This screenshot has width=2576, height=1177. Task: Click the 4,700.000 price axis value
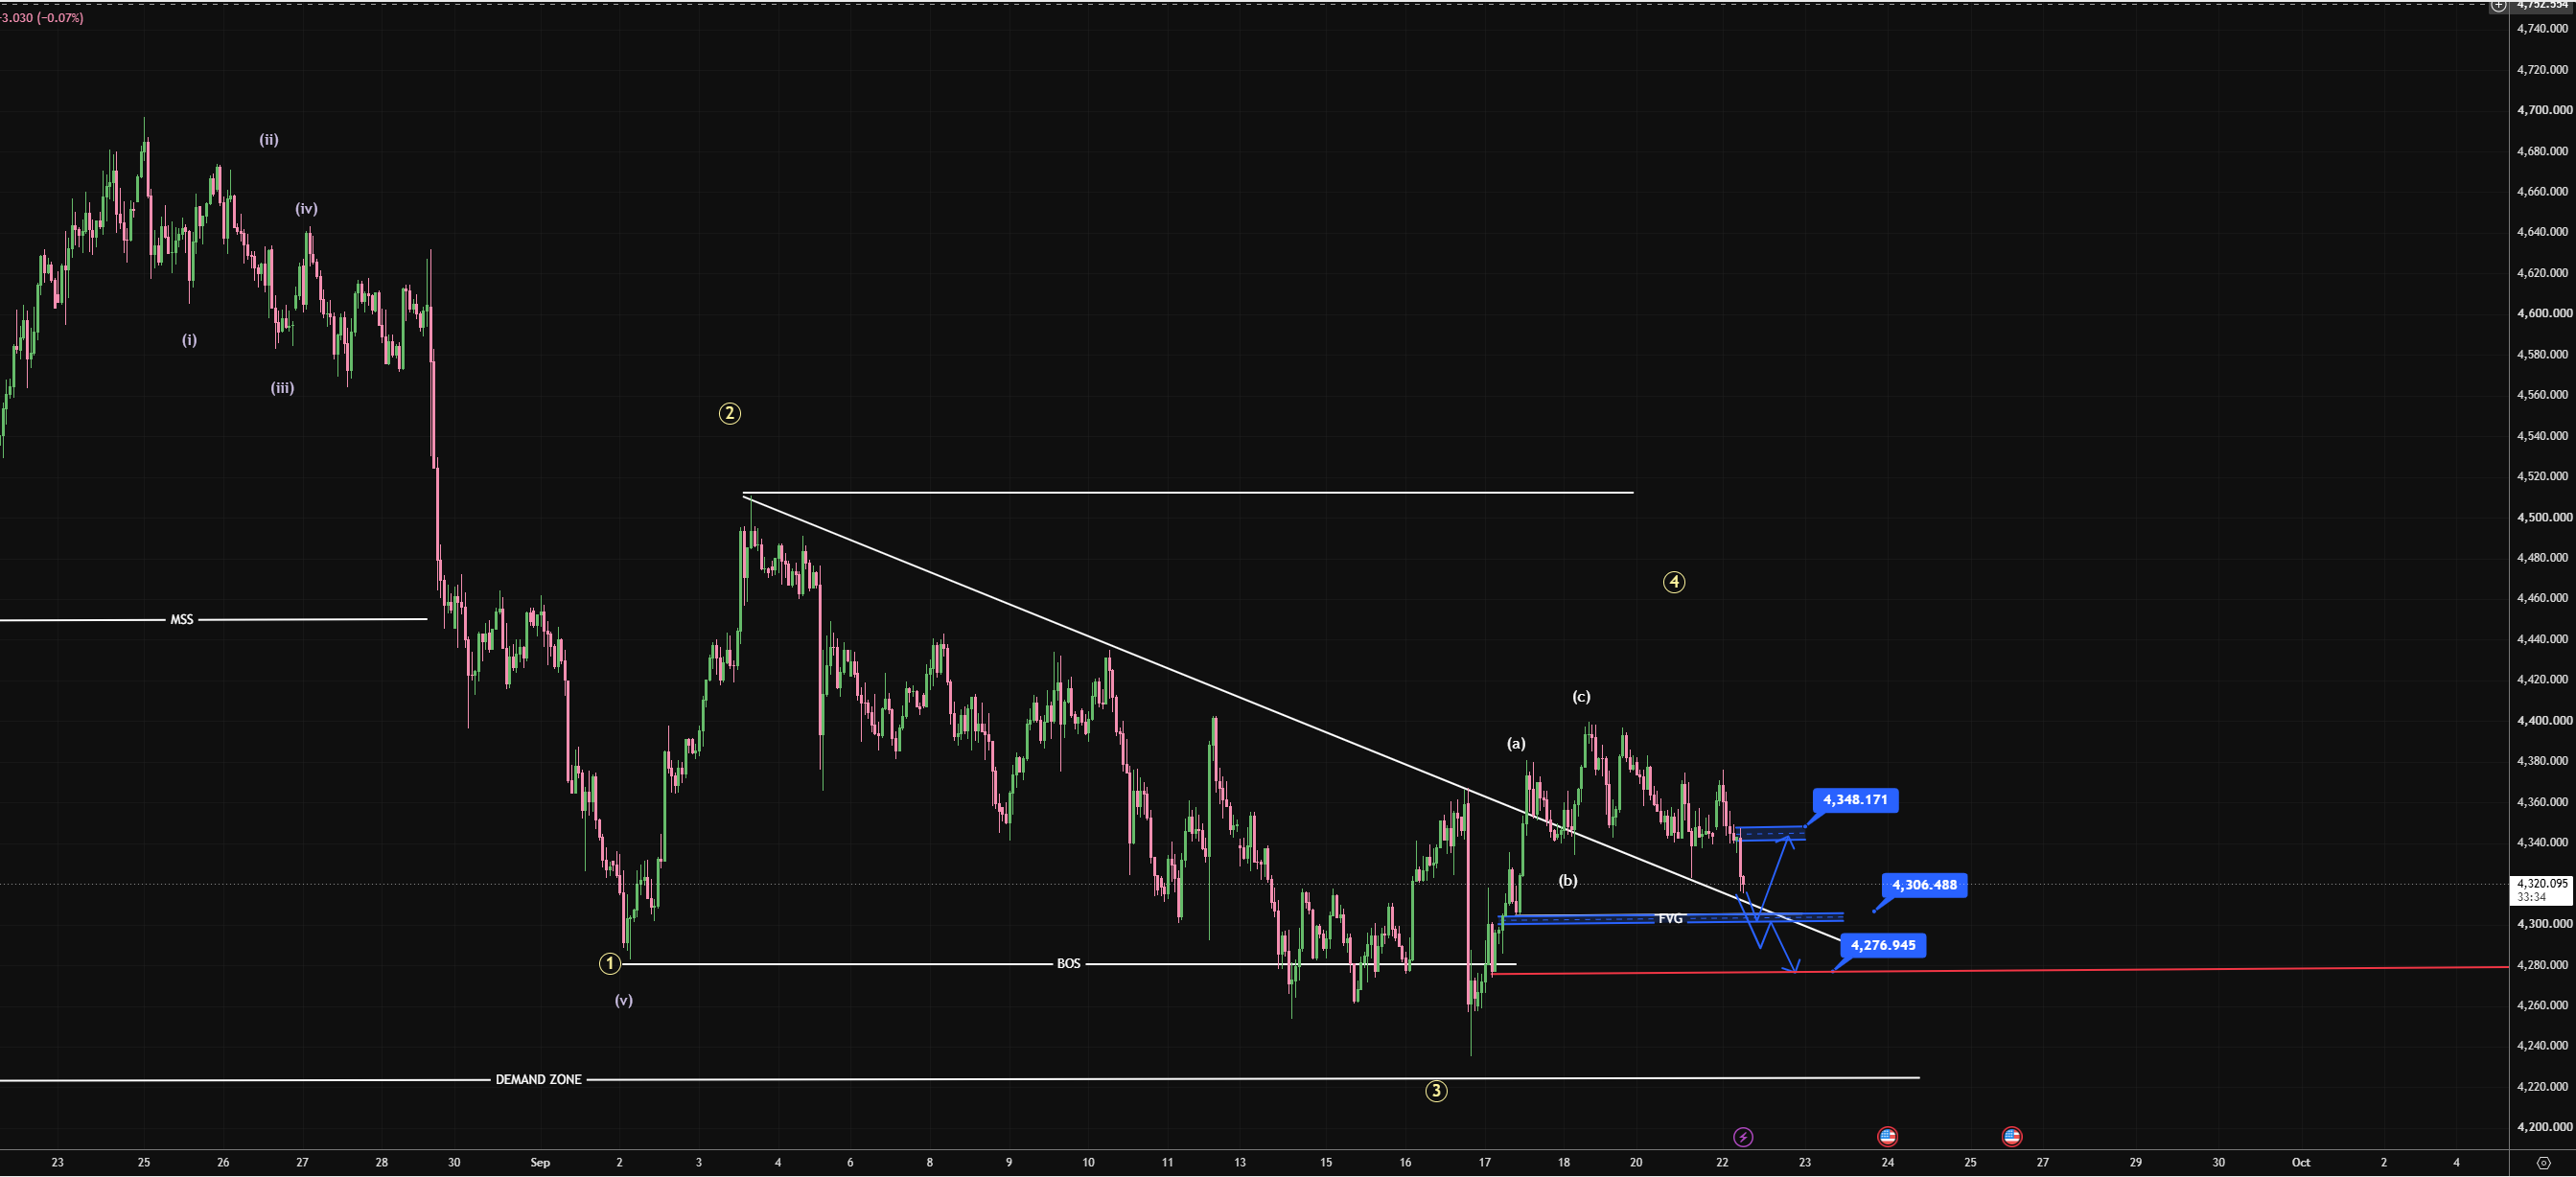pos(2544,110)
